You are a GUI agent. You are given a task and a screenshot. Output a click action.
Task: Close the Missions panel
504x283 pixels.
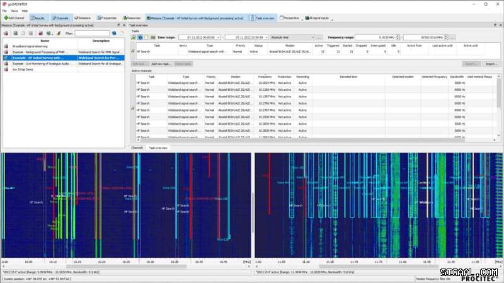[124, 25]
